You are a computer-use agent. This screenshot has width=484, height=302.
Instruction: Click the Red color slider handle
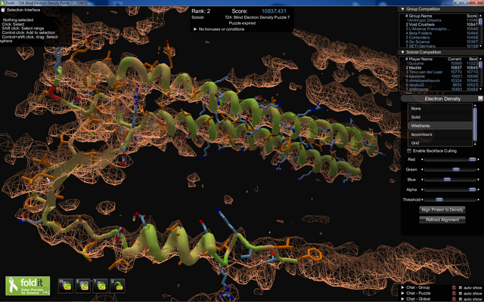coord(472,159)
